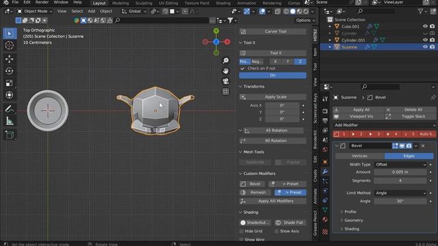Open the File menu
Screen dimensions: 438x246
pos(15,3)
